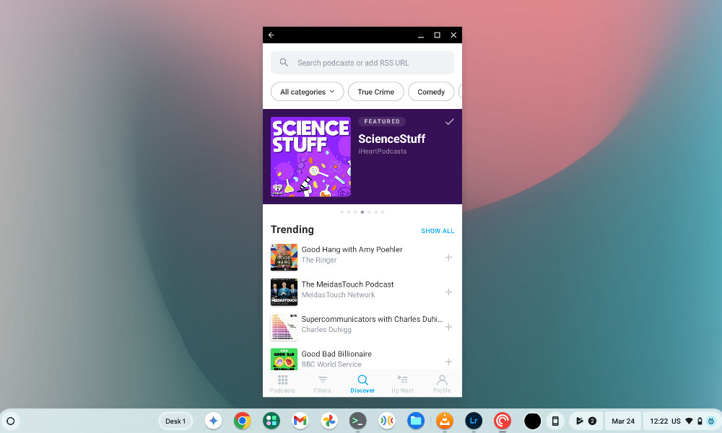Open the Good Bad Billionaire title
The height and width of the screenshot is (433, 722).
tap(336, 354)
